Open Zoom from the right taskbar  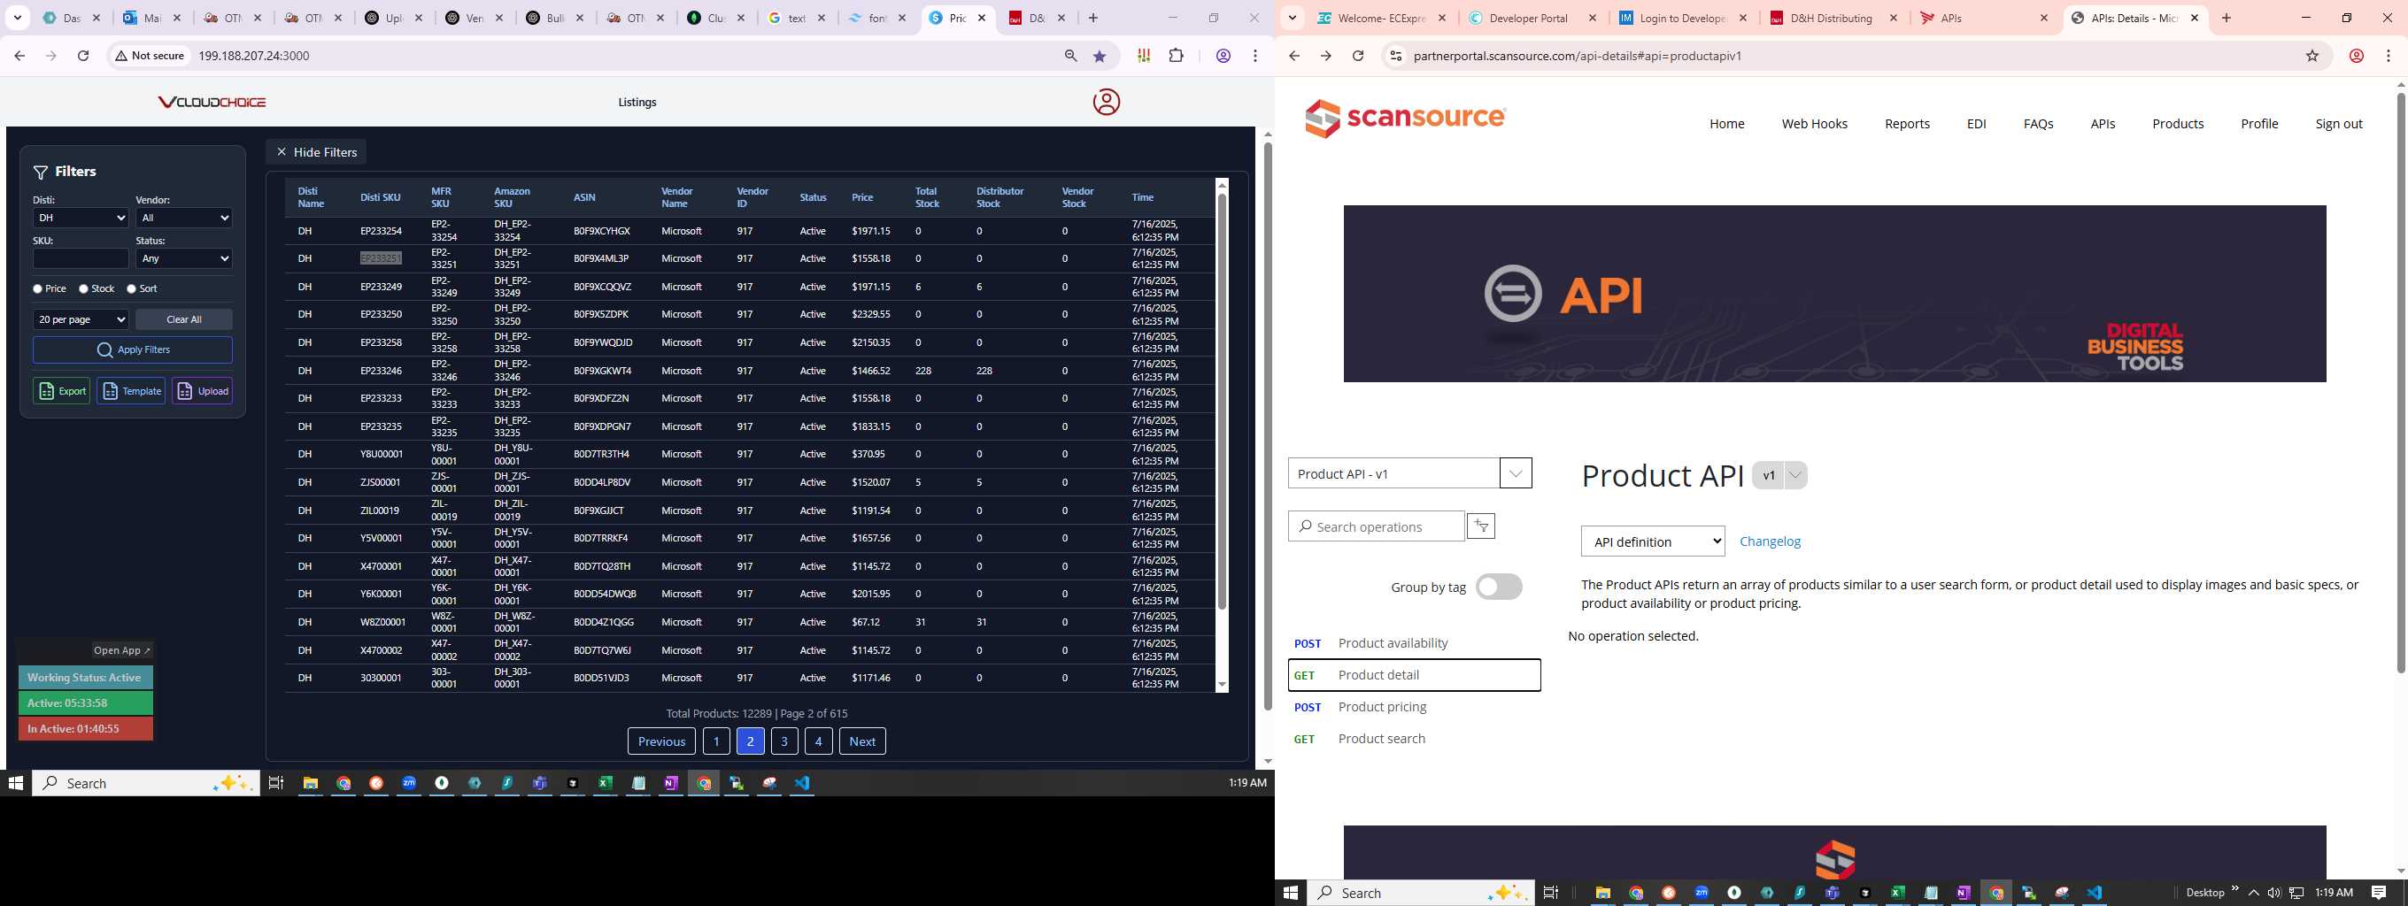[1702, 893]
